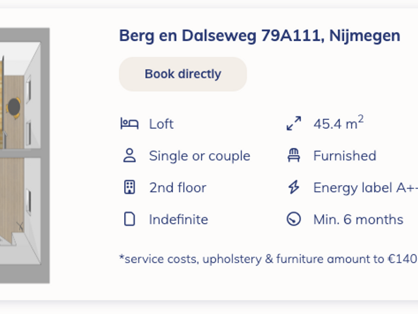Select the Loft property type text
Viewport: 418px width, 314px height.
pyautogui.click(x=161, y=124)
